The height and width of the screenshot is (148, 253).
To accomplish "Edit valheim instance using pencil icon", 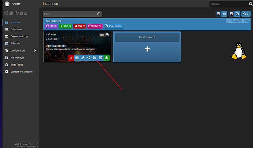I will [x=83, y=58].
